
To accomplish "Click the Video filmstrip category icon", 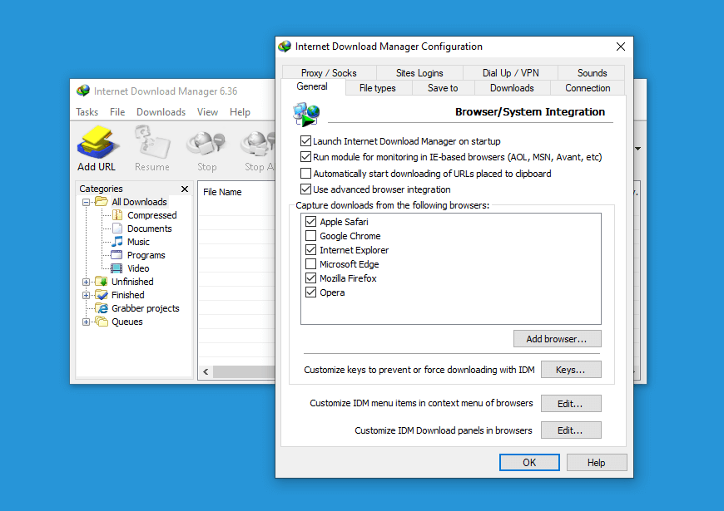I will (117, 268).
